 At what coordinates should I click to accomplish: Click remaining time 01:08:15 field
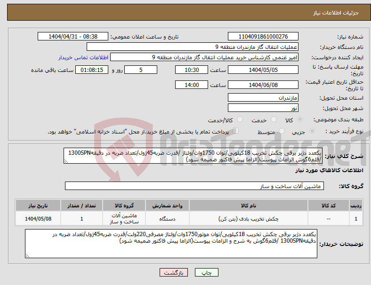[92, 70]
